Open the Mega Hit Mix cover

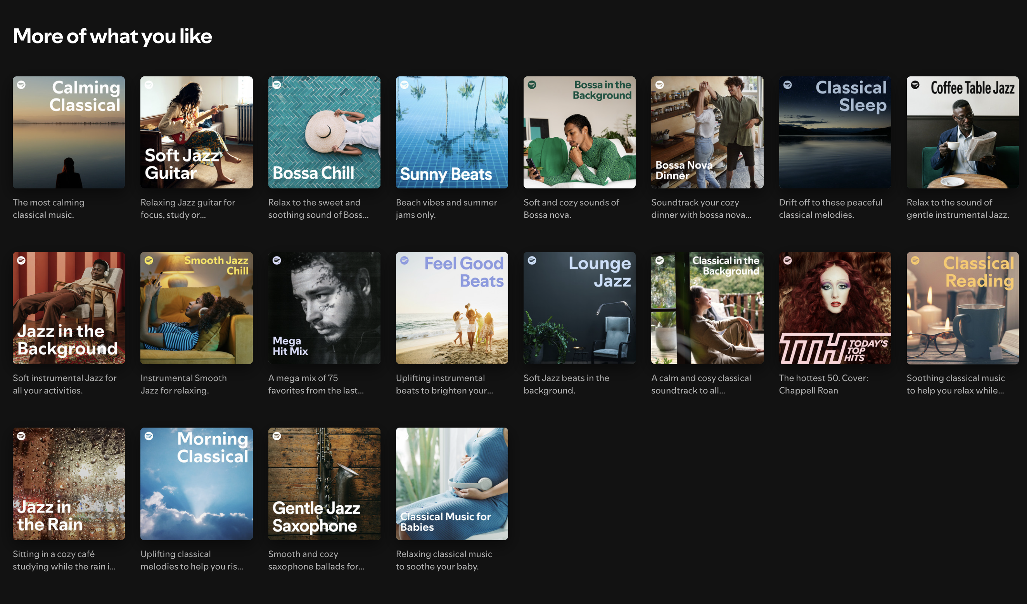324,308
